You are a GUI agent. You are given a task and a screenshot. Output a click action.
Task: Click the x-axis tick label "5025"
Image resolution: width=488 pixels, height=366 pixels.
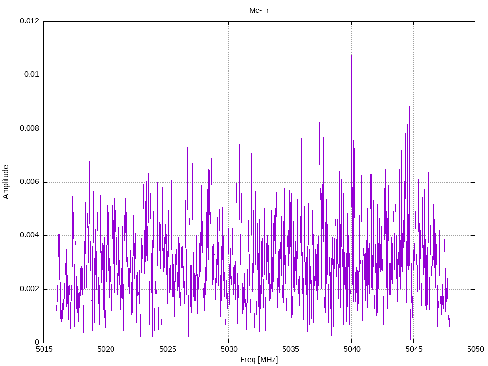(x=167, y=349)
